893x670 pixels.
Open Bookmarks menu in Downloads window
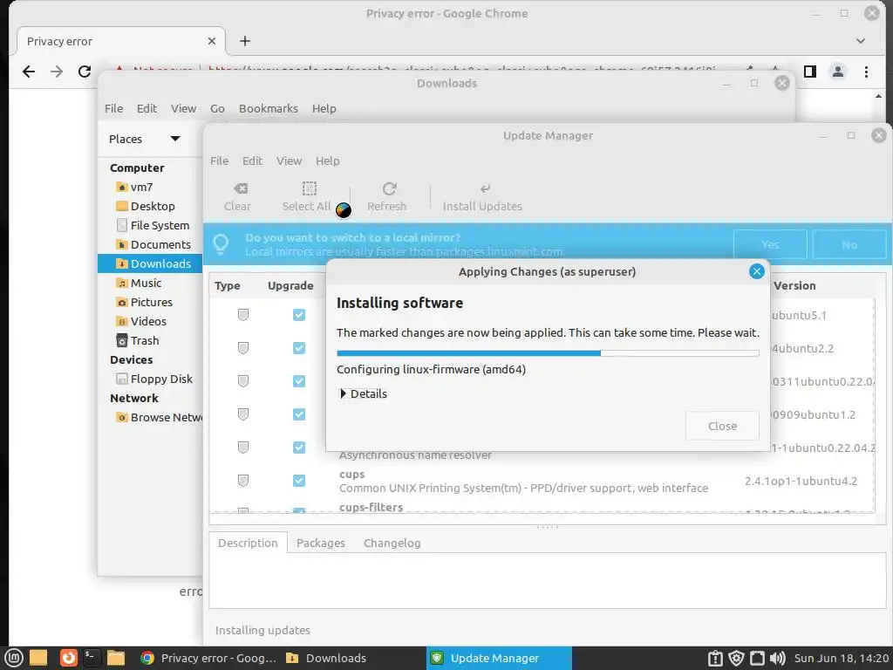269,108
